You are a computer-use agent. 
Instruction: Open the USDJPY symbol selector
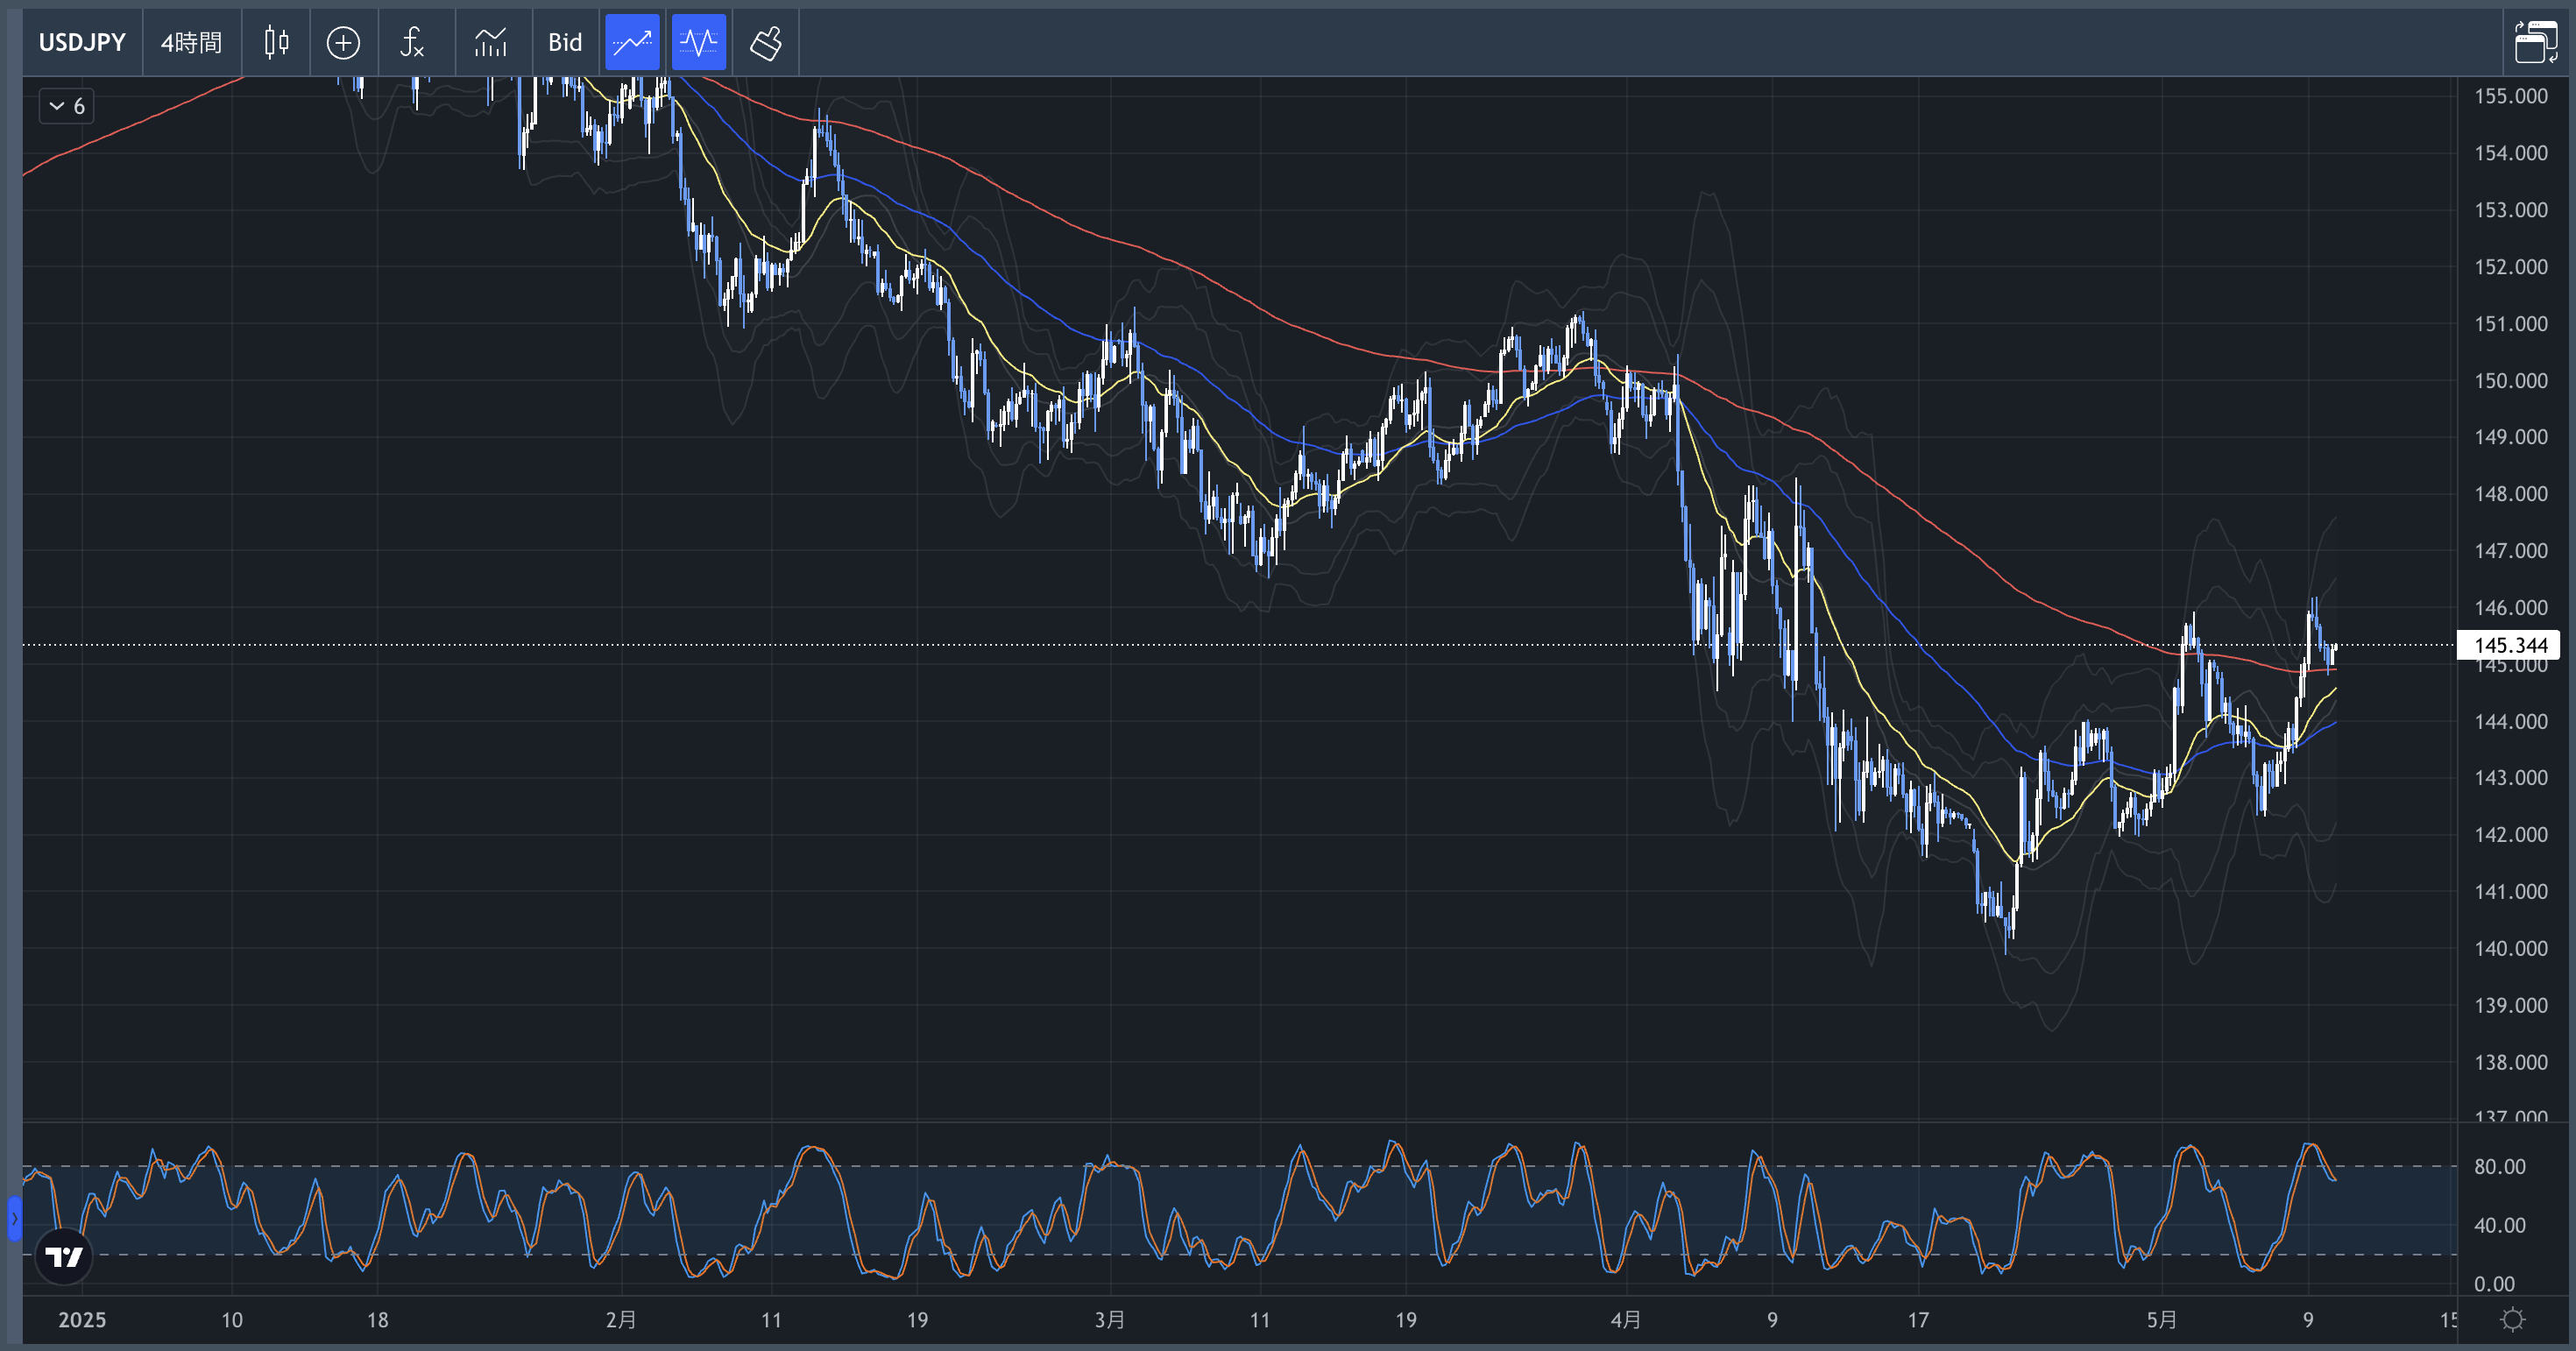[82, 42]
